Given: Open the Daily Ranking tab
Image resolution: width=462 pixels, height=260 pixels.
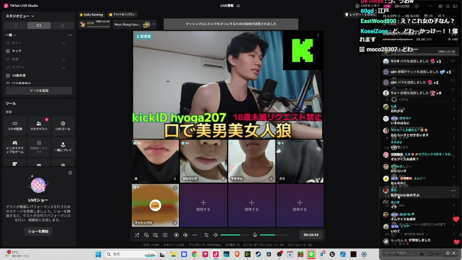Looking at the screenshot, I should tap(91, 15).
